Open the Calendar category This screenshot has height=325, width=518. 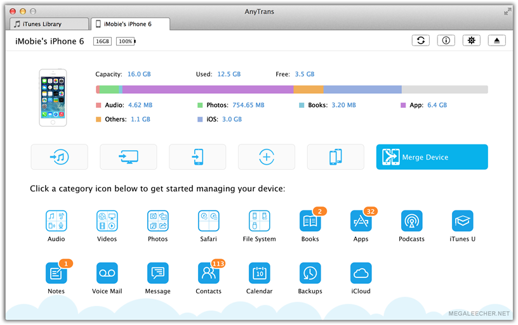[260, 273]
